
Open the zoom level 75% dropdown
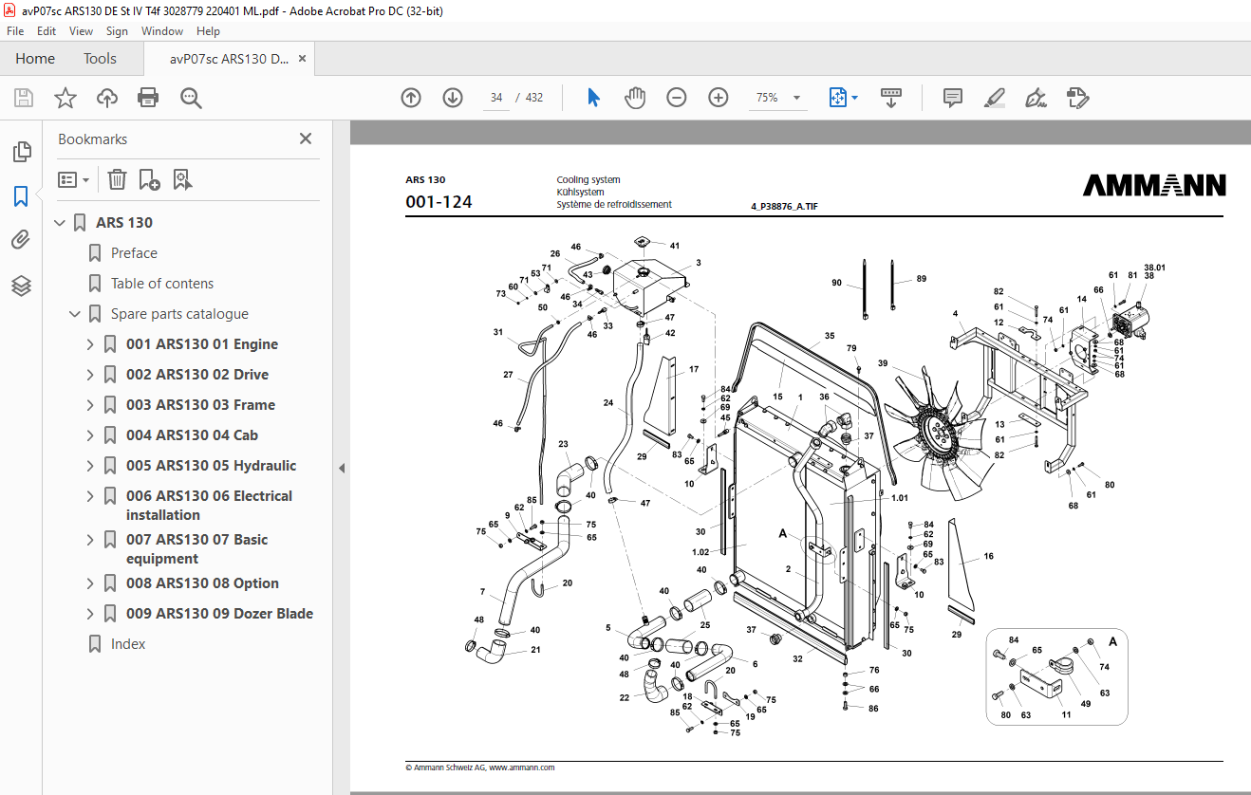[796, 98]
